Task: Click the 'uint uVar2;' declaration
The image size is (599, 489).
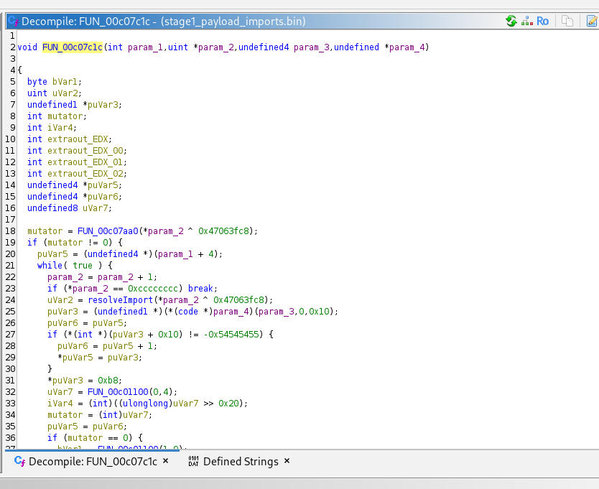Action: 55,93
